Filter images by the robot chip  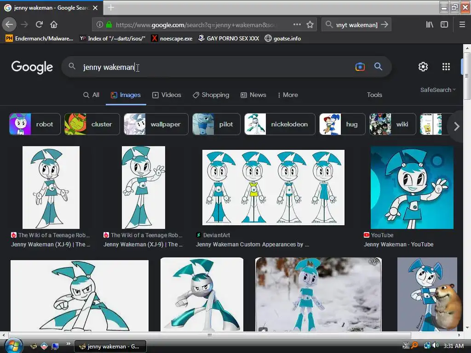pos(35,124)
